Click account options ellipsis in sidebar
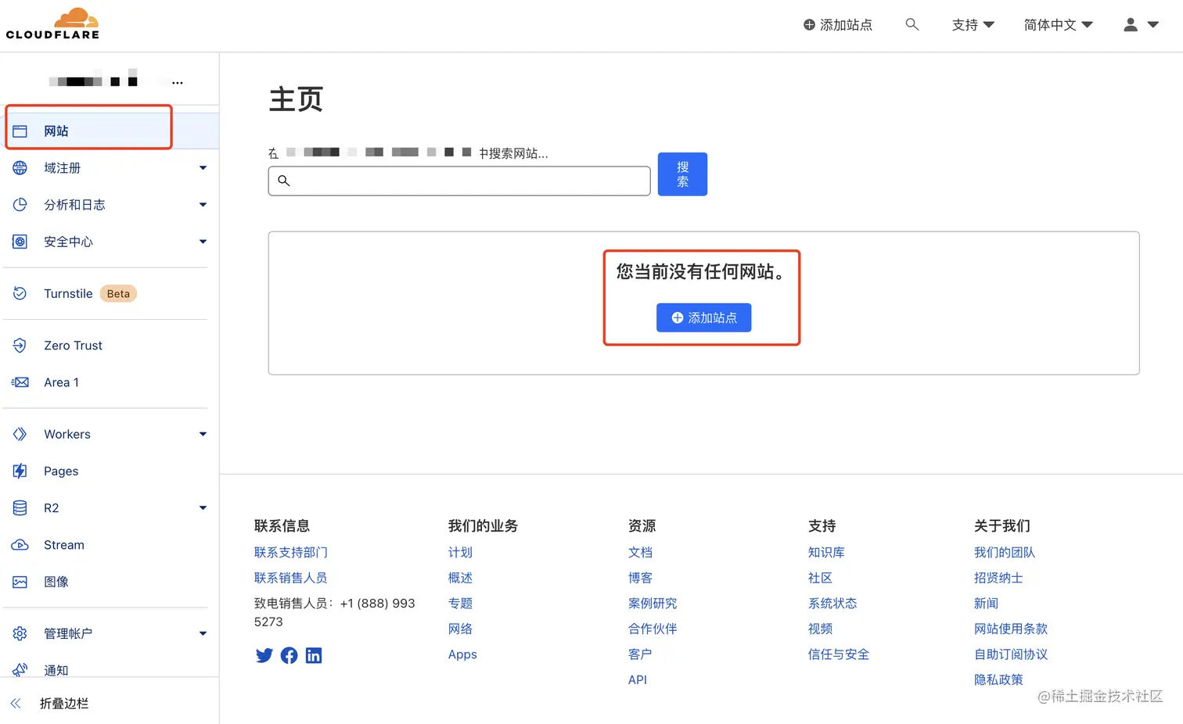Screen dimensions: 1183x724 coord(178,82)
